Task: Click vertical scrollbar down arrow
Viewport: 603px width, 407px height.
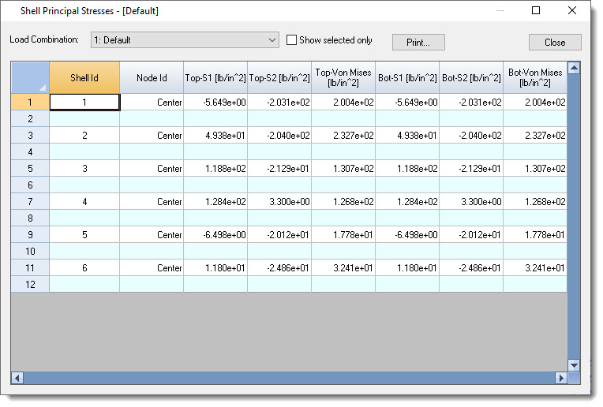Action: click(x=574, y=365)
